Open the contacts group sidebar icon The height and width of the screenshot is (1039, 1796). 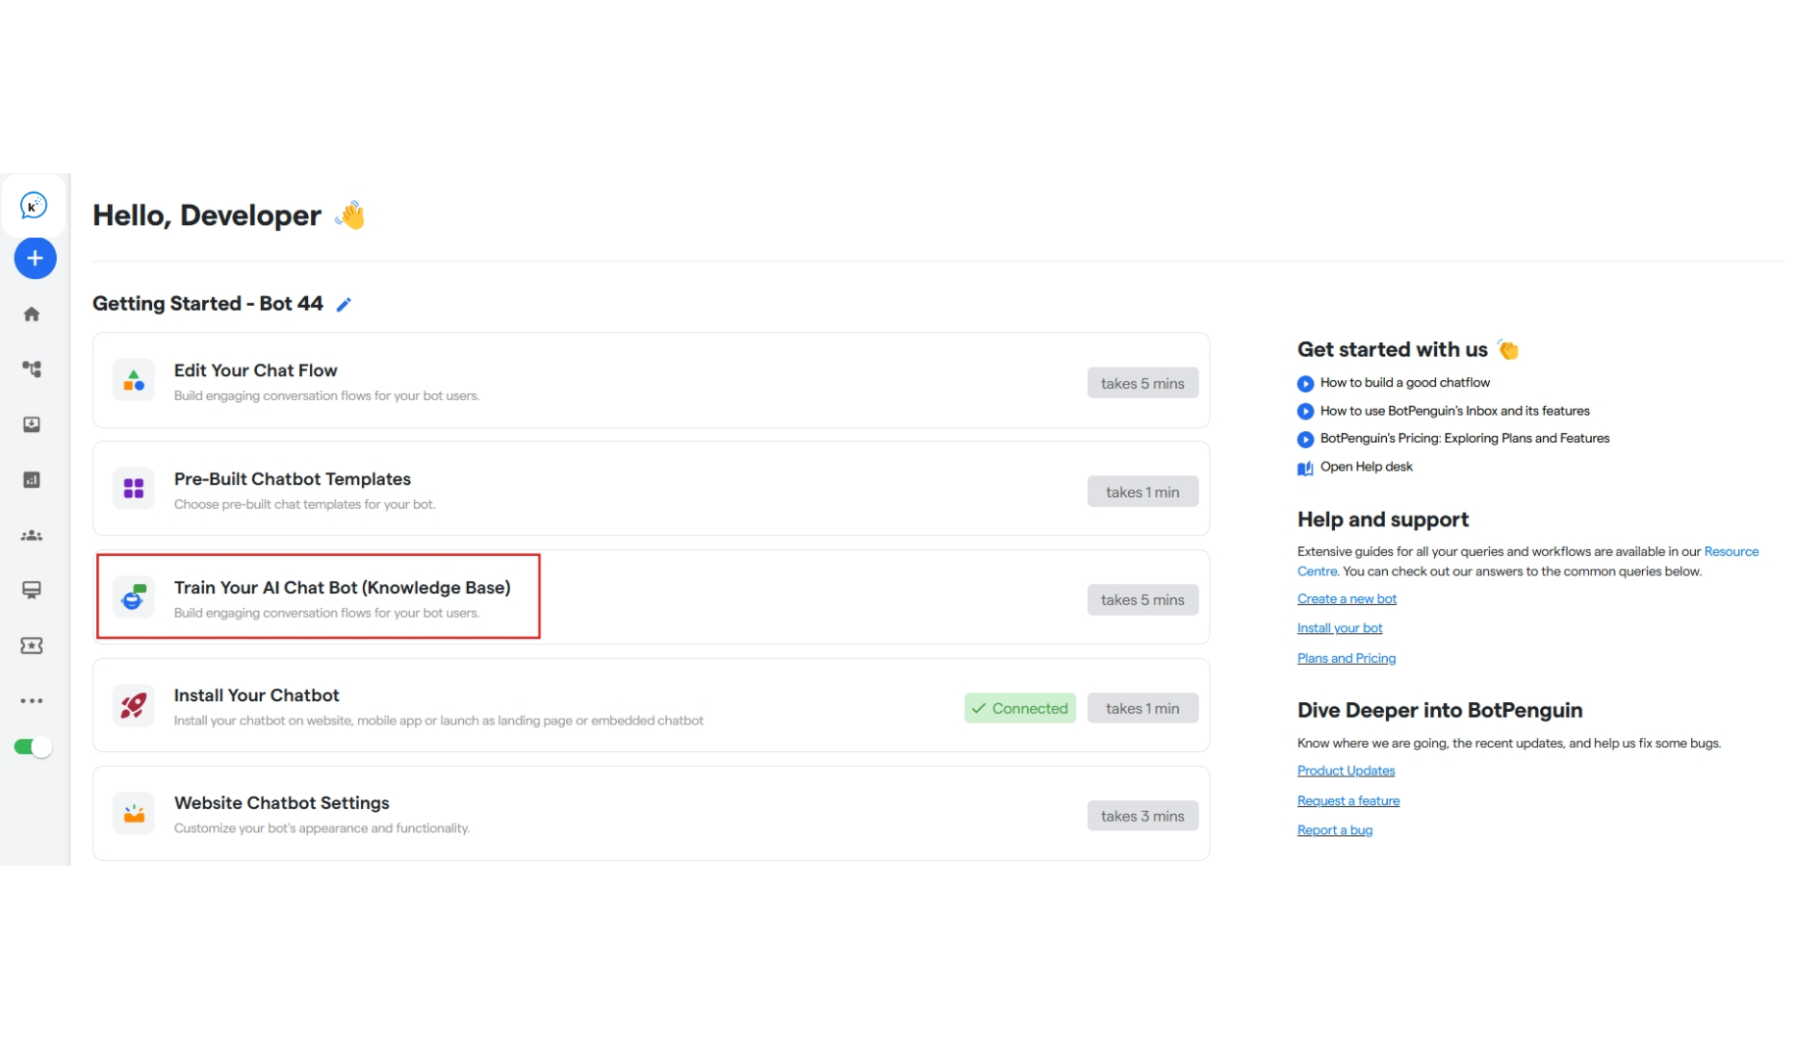[x=32, y=535]
